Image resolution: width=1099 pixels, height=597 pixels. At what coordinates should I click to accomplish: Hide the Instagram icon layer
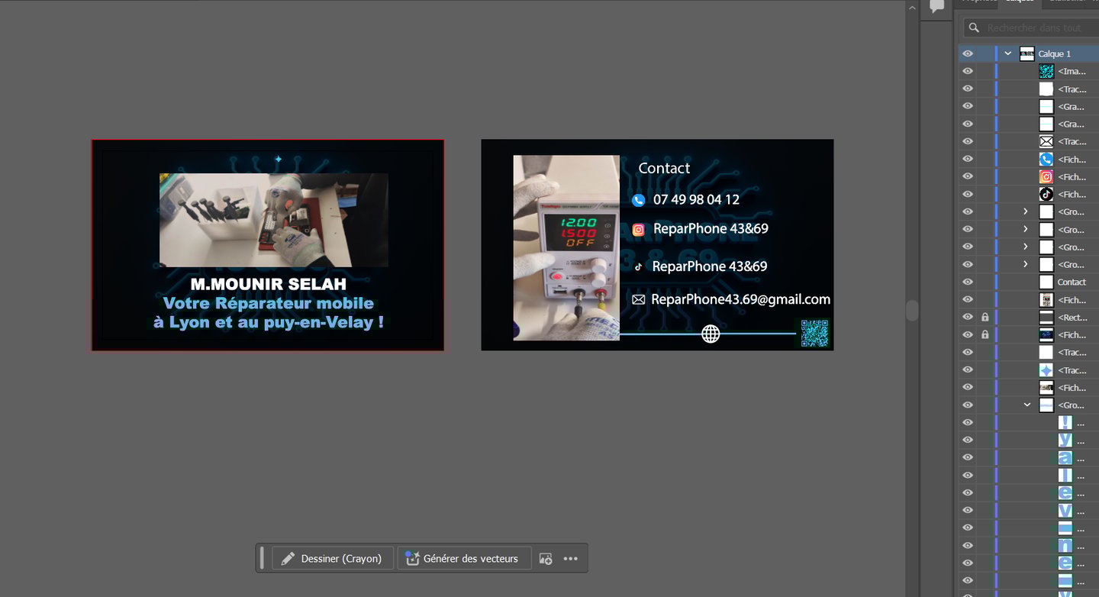point(968,176)
